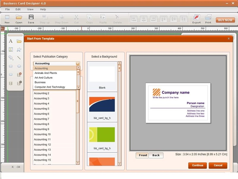Choose Computer And Technology category option
The width and height of the screenshot is (238, 179).
50,87
